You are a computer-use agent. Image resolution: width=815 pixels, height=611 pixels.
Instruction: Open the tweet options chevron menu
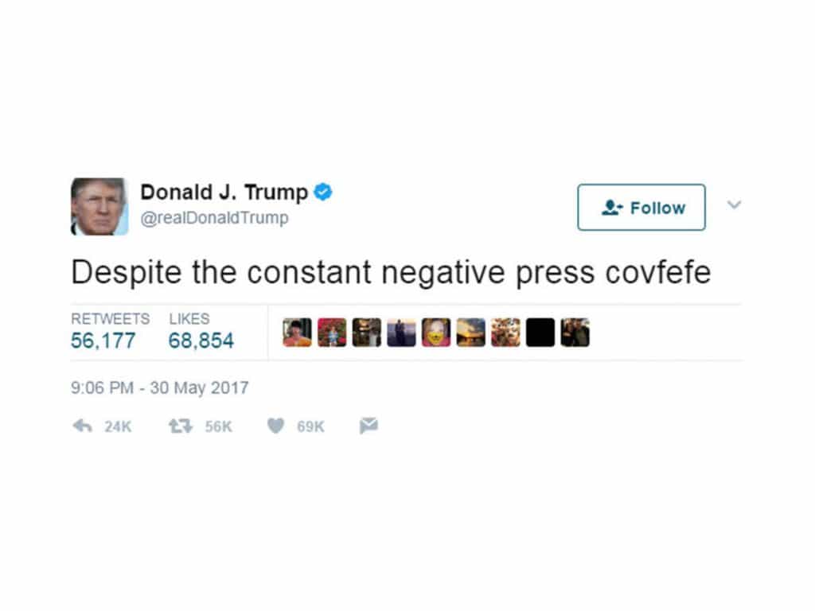[734, 204]
